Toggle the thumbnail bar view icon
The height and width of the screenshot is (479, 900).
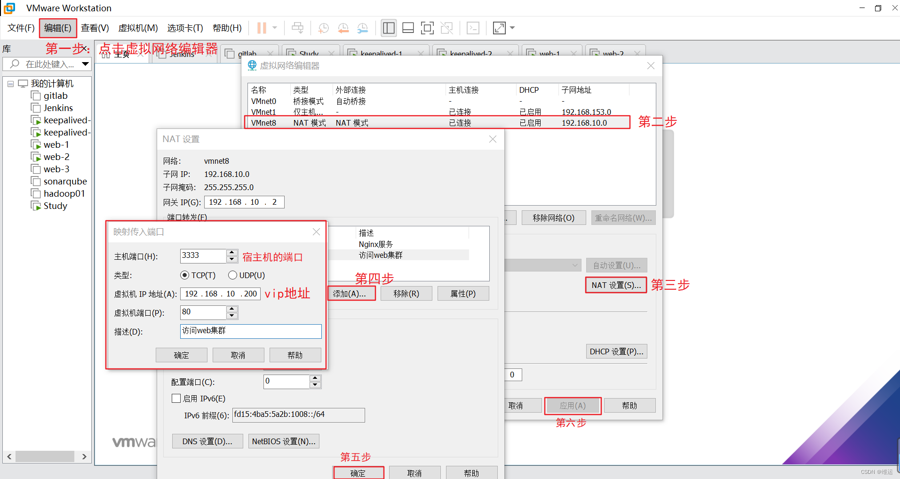pyautogui.click(x=408, y=28)
